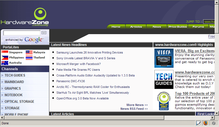The width and height of the screenshot is (219, 127).
Task: Open the JUMP TO site dropdown
Action: 209,22
